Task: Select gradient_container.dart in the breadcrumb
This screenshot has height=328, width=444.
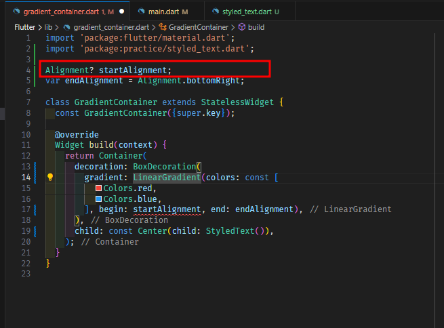Action: [111, 27]
